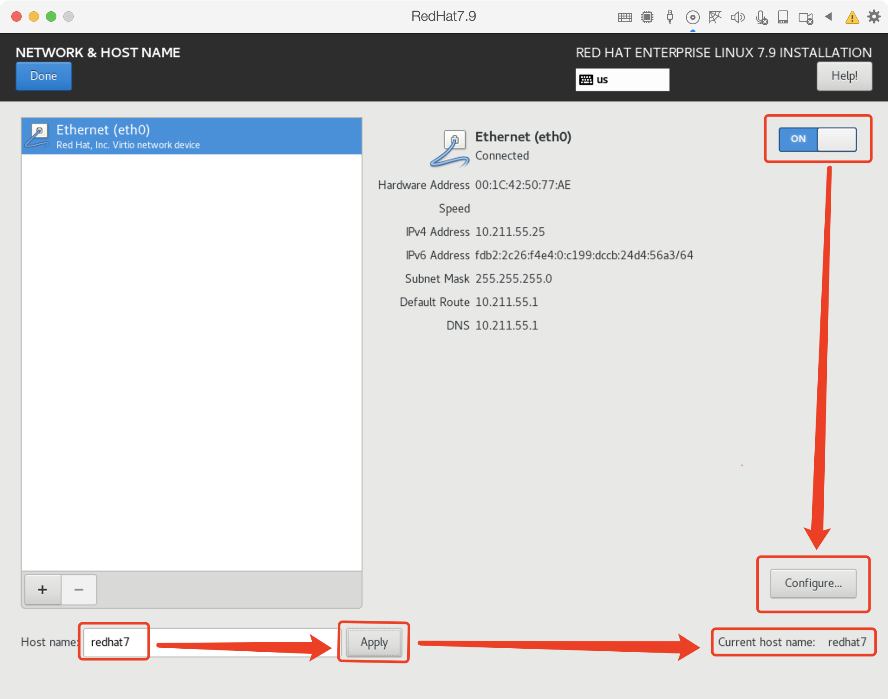Select Ethernet (eth0) in device list

191,136
